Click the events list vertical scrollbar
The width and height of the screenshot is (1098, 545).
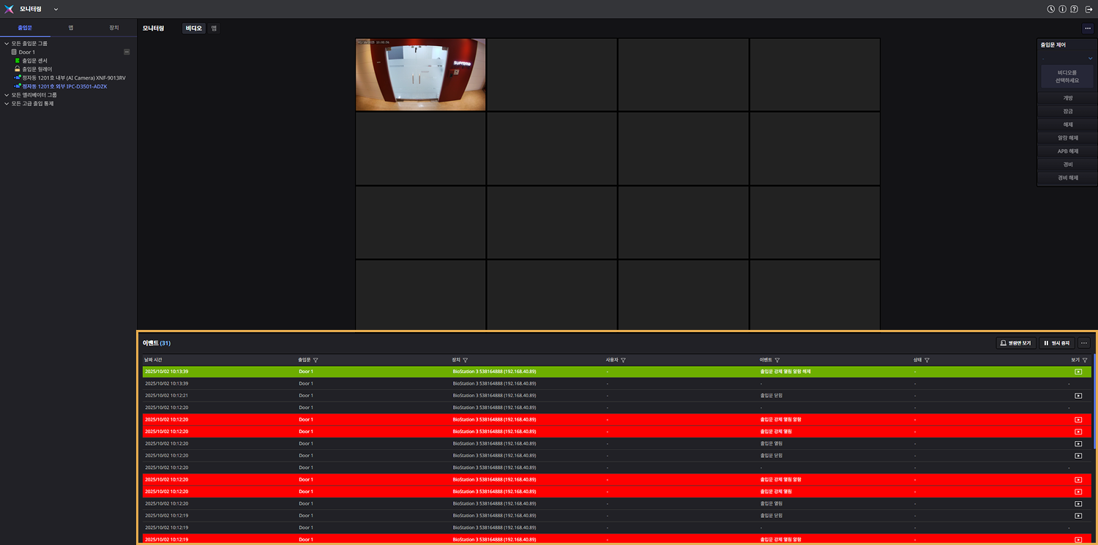1094,402
